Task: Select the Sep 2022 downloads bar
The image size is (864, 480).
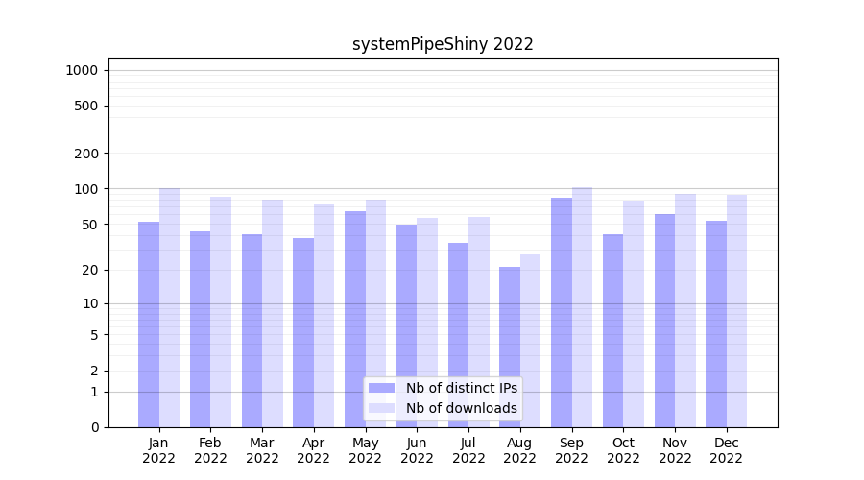Action: [582, 307]
